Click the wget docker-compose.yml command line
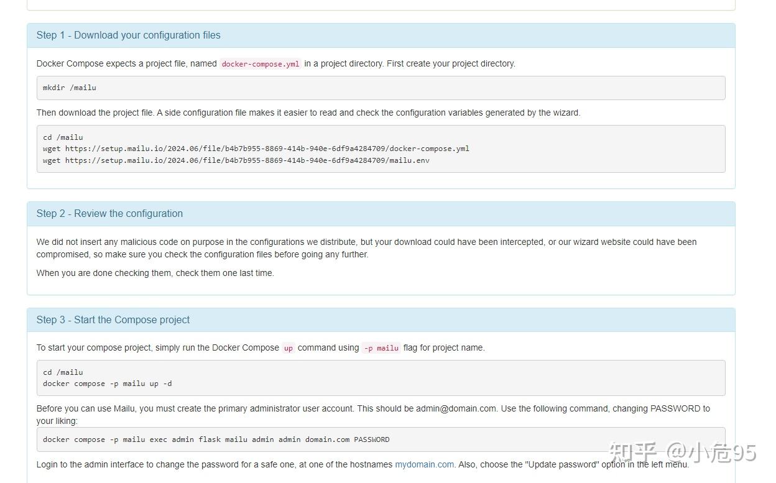This screenshot has width=776, height=483. 256,149
